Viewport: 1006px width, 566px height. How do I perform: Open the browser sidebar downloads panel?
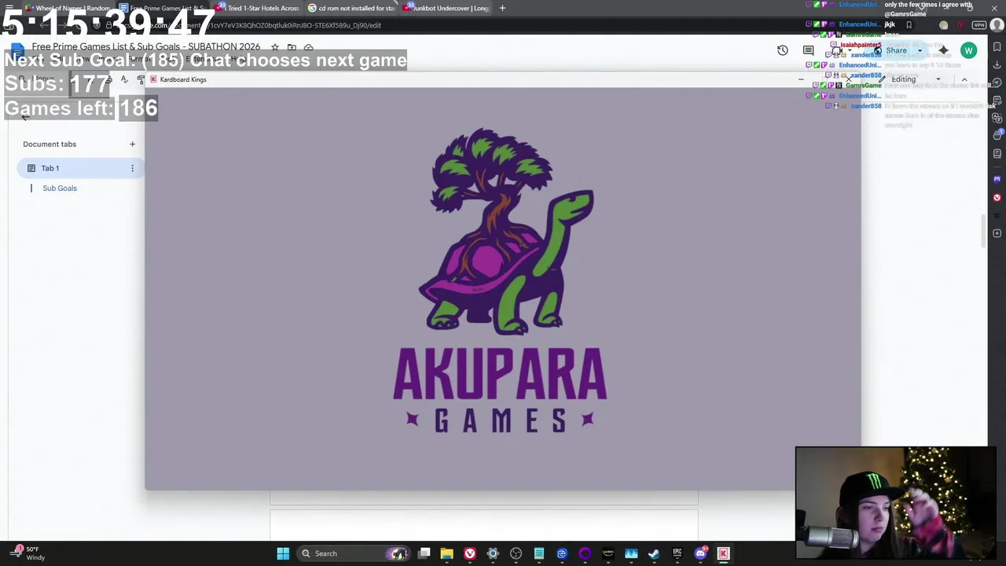[997, 64]
